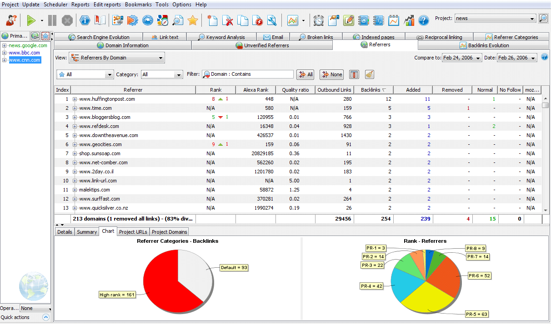551x324 pixels.
Task: Stop the current update
Action: click(x=67, y=20)
